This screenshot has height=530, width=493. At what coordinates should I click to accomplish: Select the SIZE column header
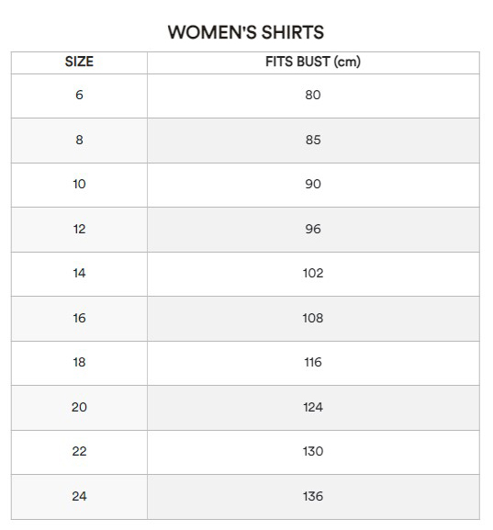click(x=79, y=62)
